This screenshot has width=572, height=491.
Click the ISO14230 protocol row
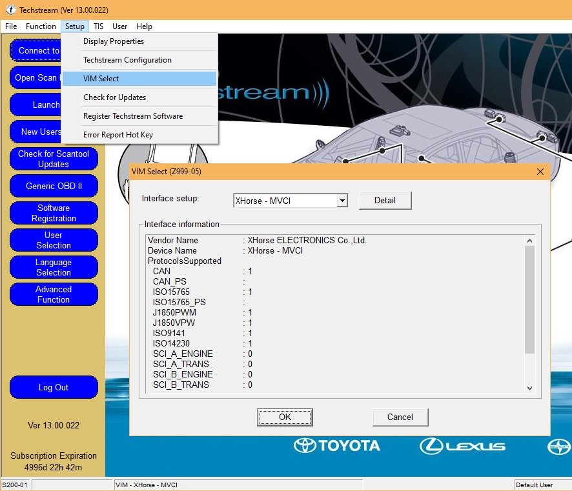click(x=203, y=343)
